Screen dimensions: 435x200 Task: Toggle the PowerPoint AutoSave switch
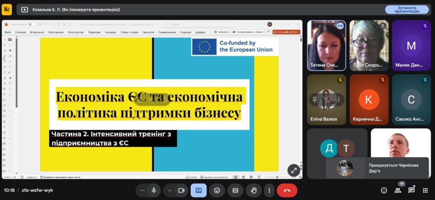(x=32, y=24)
